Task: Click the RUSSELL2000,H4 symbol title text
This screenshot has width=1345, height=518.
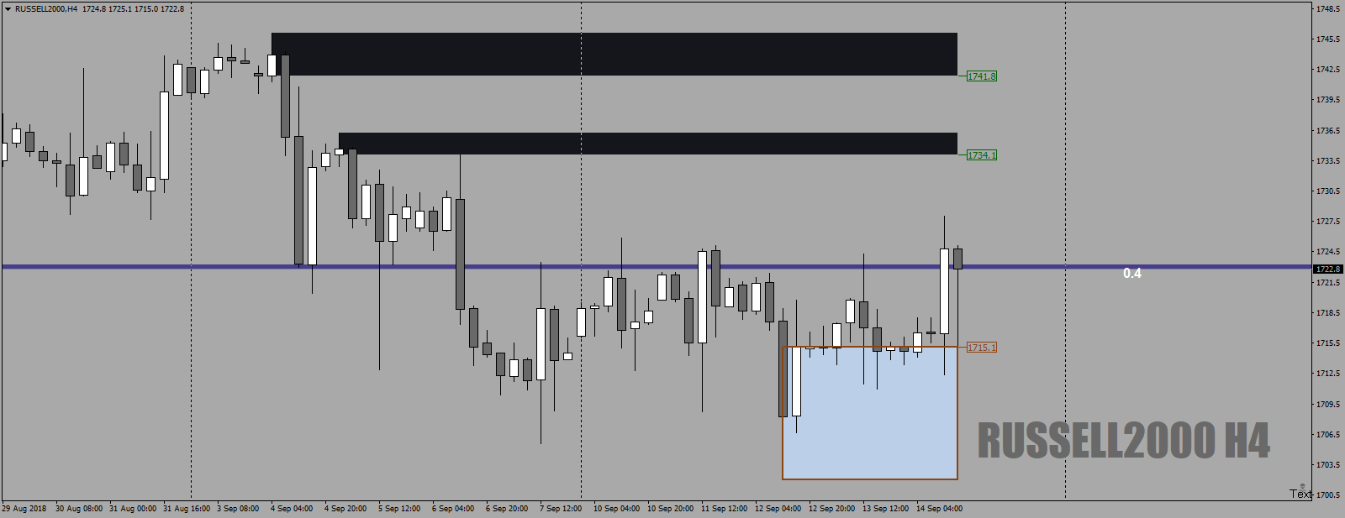Action: click(x=46, y=8)
